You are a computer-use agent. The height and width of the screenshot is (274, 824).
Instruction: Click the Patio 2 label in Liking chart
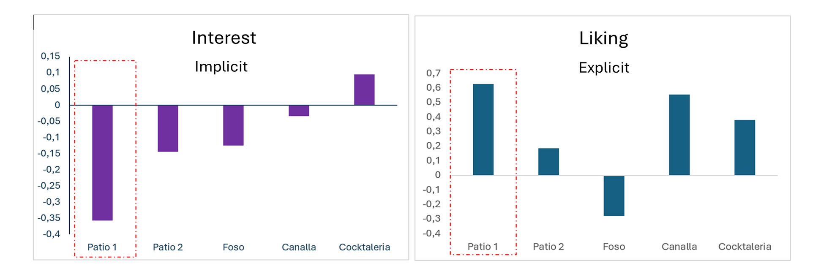(548, 247)
